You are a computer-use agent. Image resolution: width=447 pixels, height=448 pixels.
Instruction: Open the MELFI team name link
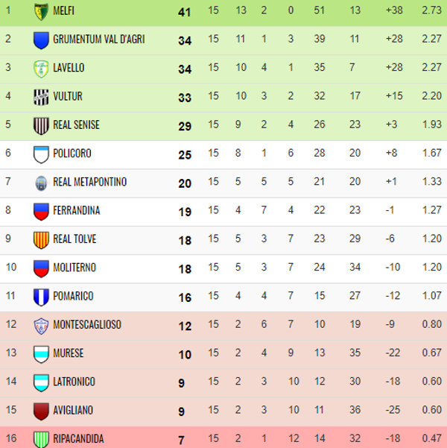(63, 11)
